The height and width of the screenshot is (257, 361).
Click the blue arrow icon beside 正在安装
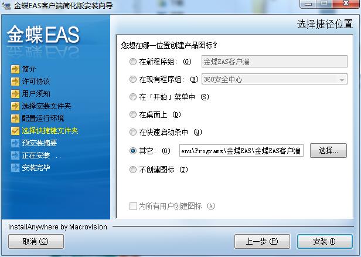coord(15,155)
